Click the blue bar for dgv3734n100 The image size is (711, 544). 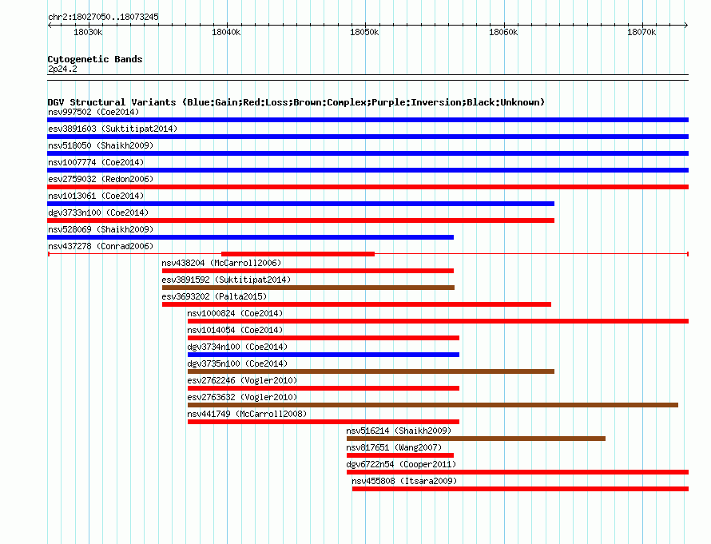point(324,355)
